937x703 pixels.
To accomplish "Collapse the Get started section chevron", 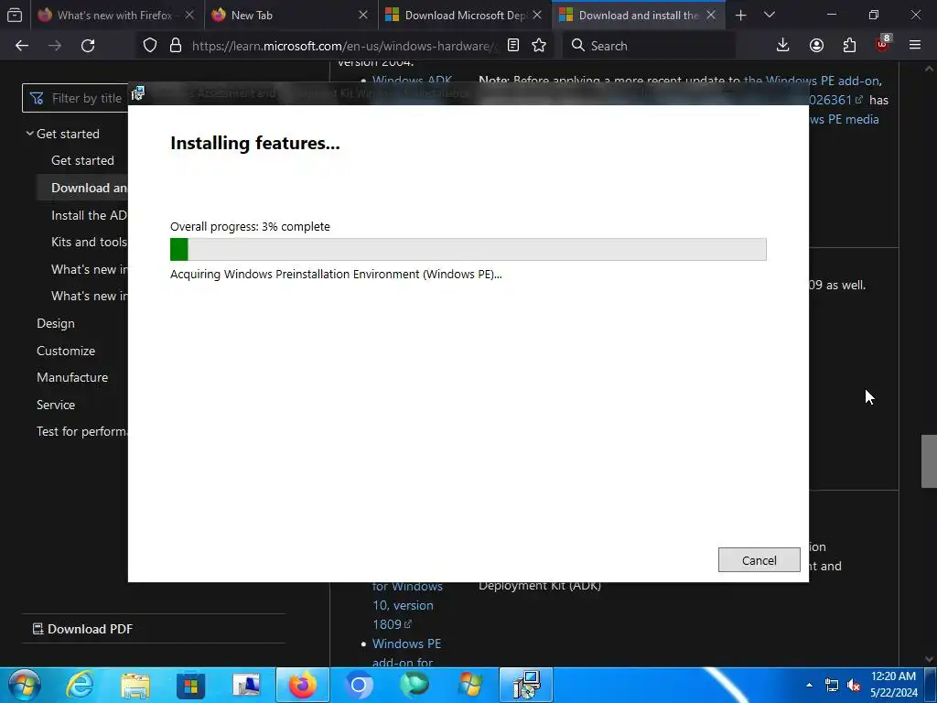I will 29,134.
